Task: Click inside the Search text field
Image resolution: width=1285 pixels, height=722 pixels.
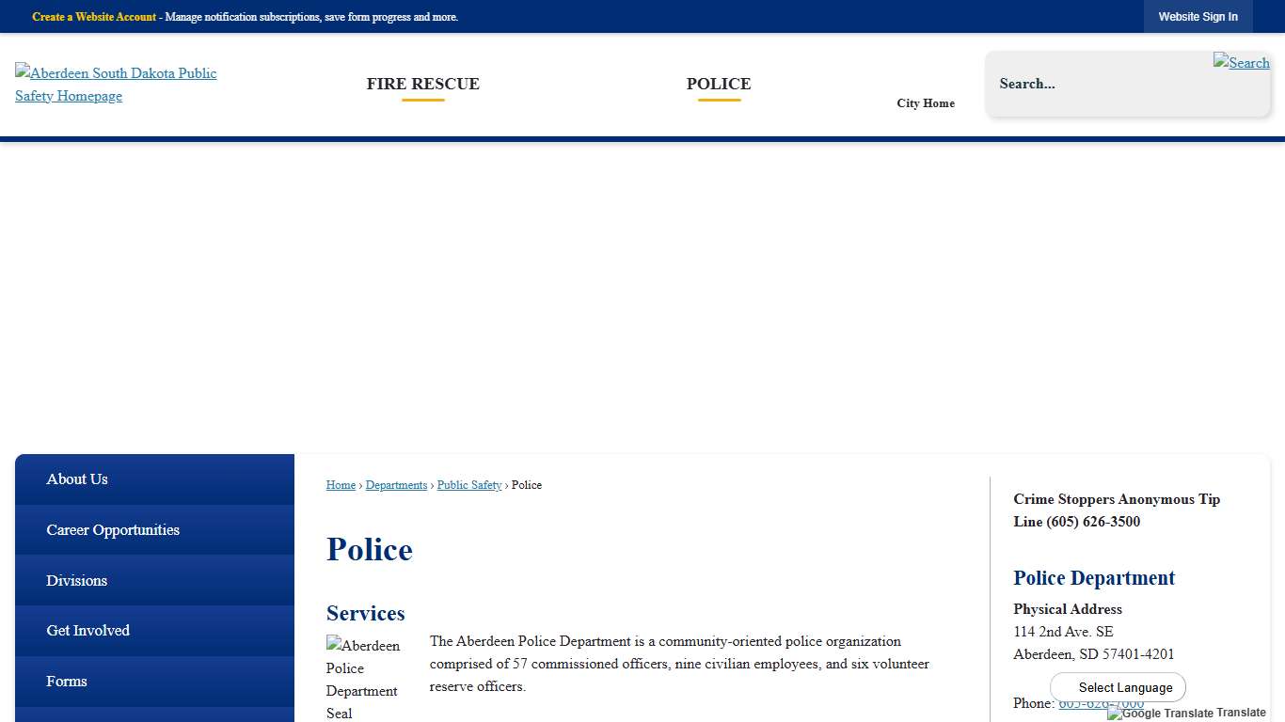Action: click(1082, 84)
